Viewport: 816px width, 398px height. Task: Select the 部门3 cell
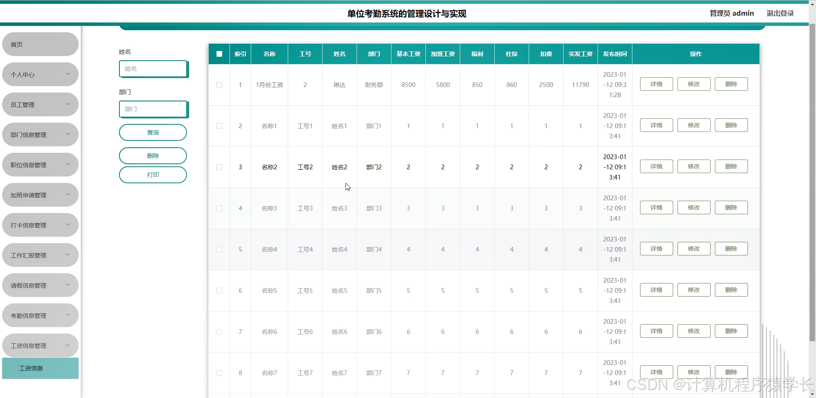[x=374, y=208]
